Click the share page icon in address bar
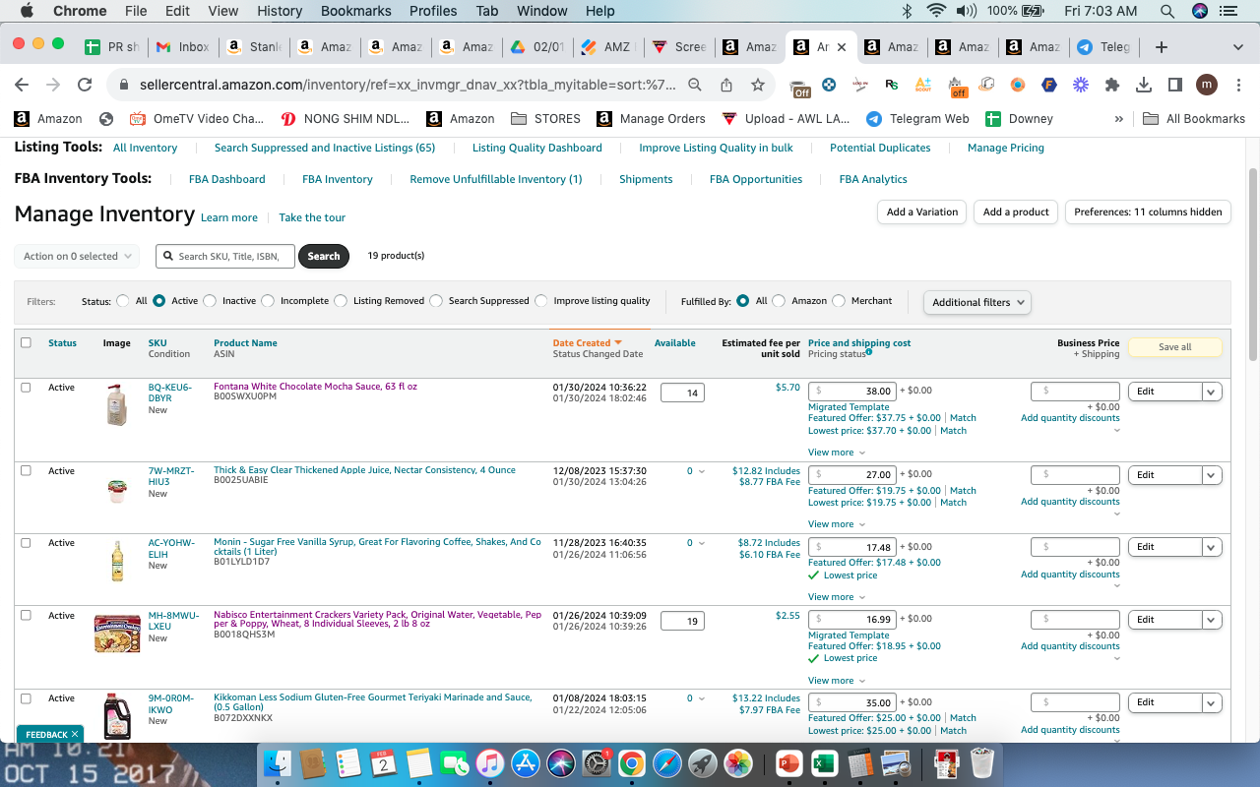Viewport: 1260px width, 787px height. coord(726,85)
